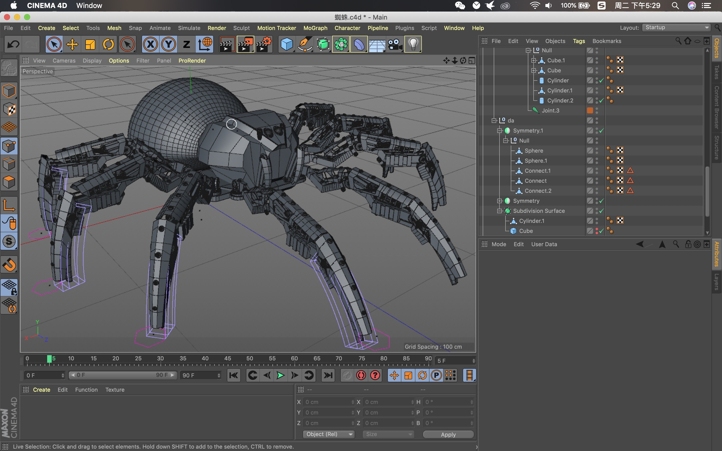Open the Camera object tool
722x451 pixels.
pos(395,44)
